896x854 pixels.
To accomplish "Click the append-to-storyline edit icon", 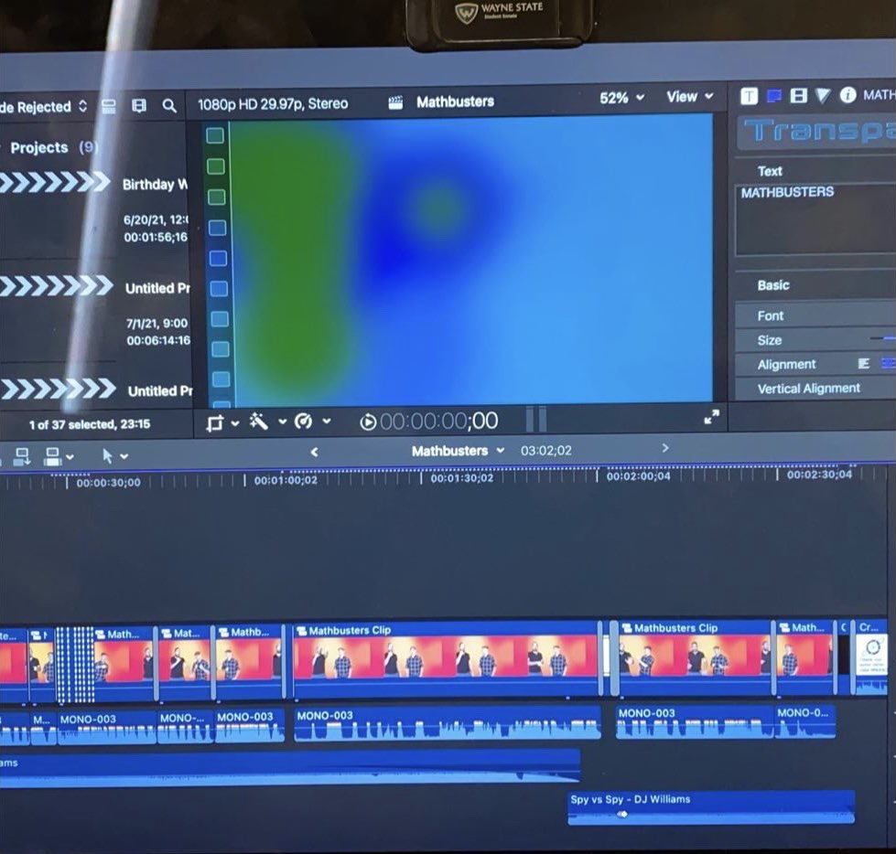I will (x=22, y=456).
